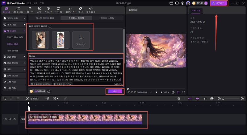This screenshot has width=247, height=135.
Task: Open the 미디어 toolbar section
Action: [6, 10]
